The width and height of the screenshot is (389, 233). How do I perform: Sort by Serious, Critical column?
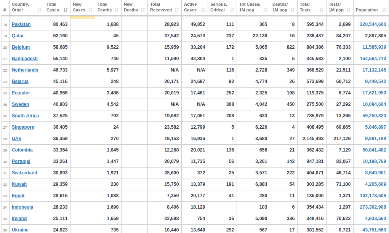point(222,8)
